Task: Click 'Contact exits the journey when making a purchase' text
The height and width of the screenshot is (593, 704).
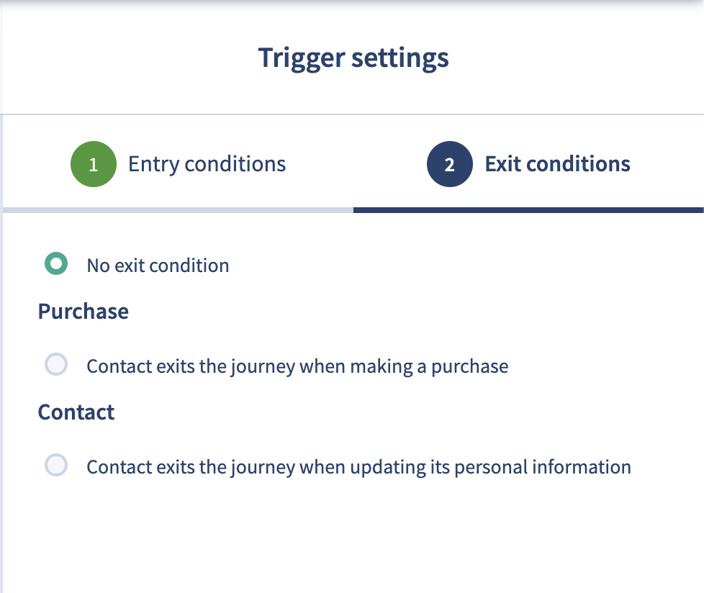Action: (297, 367)
